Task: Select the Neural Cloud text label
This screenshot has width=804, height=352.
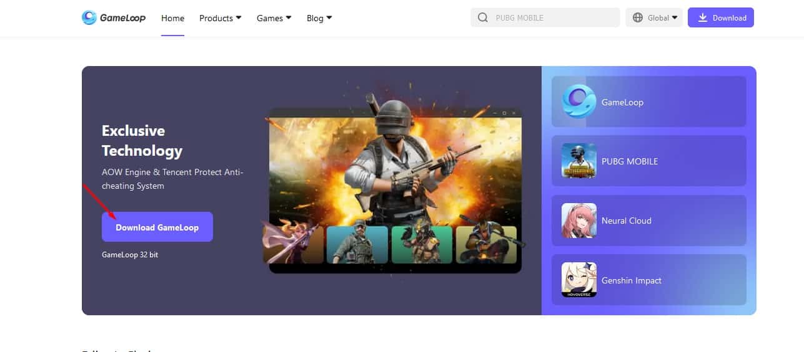Action: (x=626, y=221)
